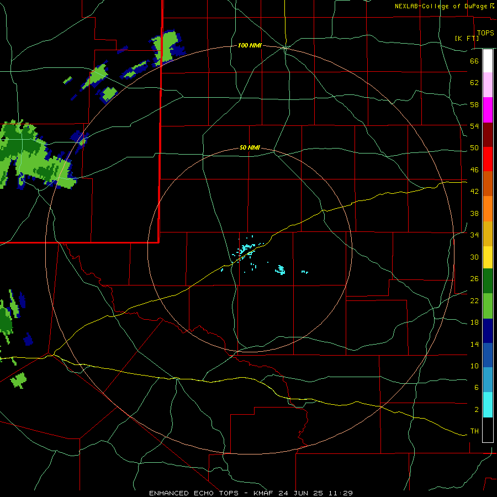497x497 pixels.
Task: Click the medium blue 10-14 kft swatch
Action: pyautogui.click(x=488, y=355)
